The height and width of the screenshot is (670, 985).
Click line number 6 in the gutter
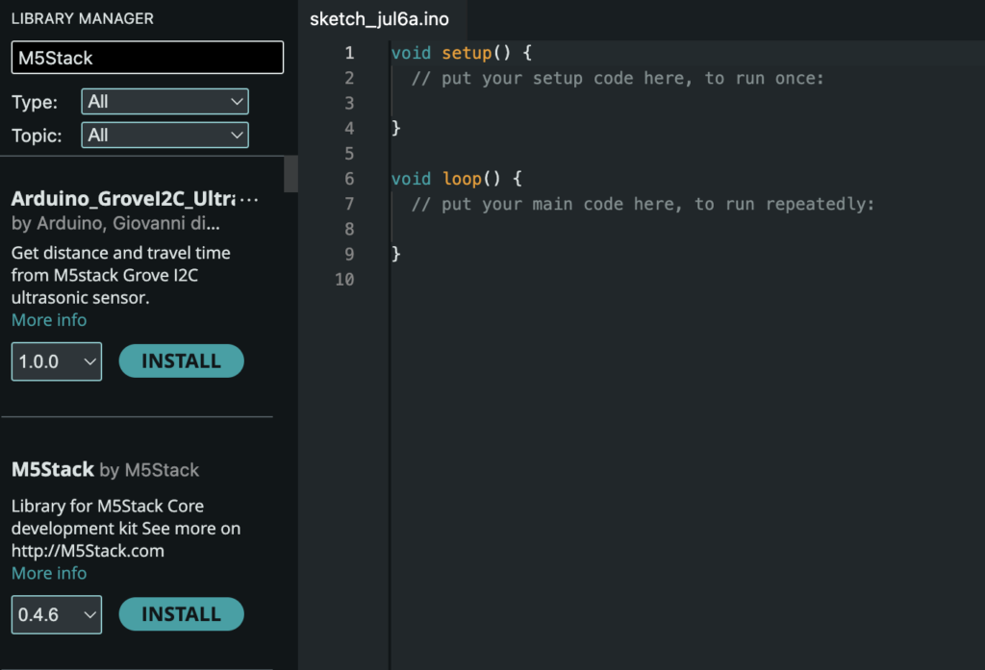pyautogui.click(x=349, y=179)
